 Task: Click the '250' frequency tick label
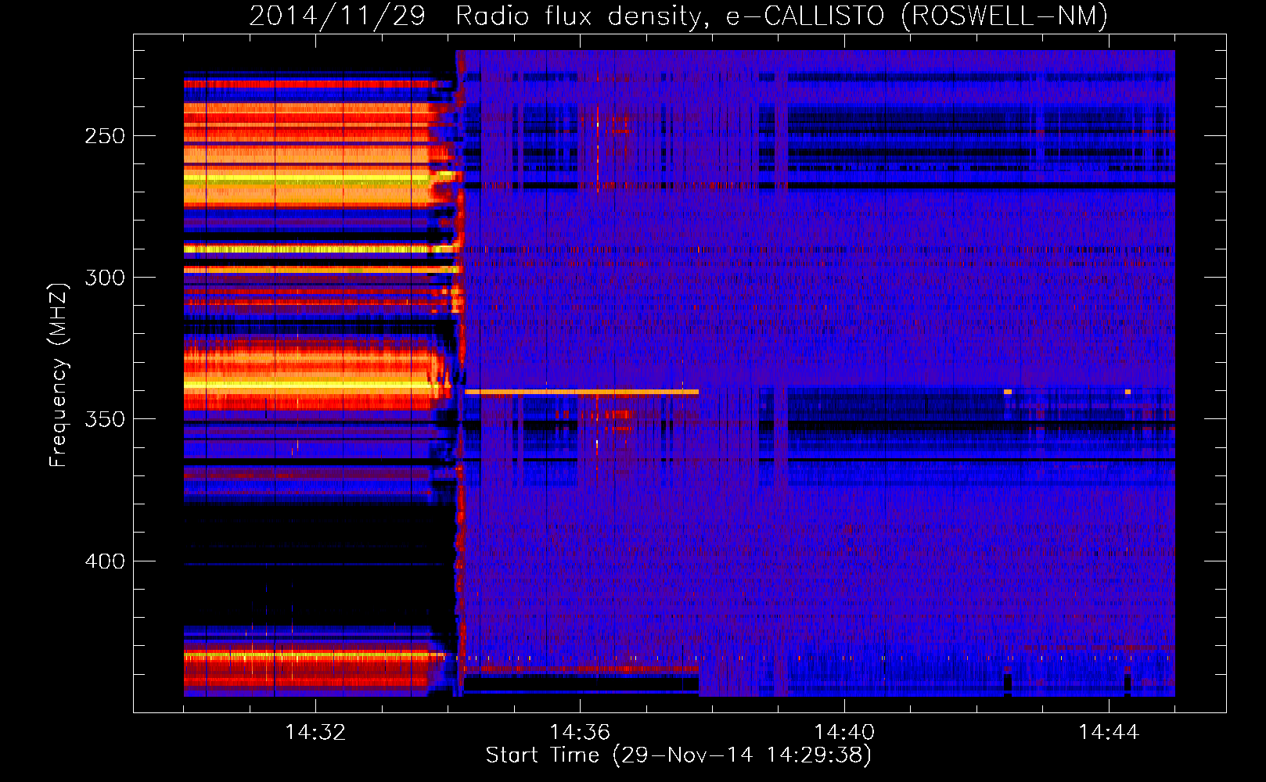point(105,136)
